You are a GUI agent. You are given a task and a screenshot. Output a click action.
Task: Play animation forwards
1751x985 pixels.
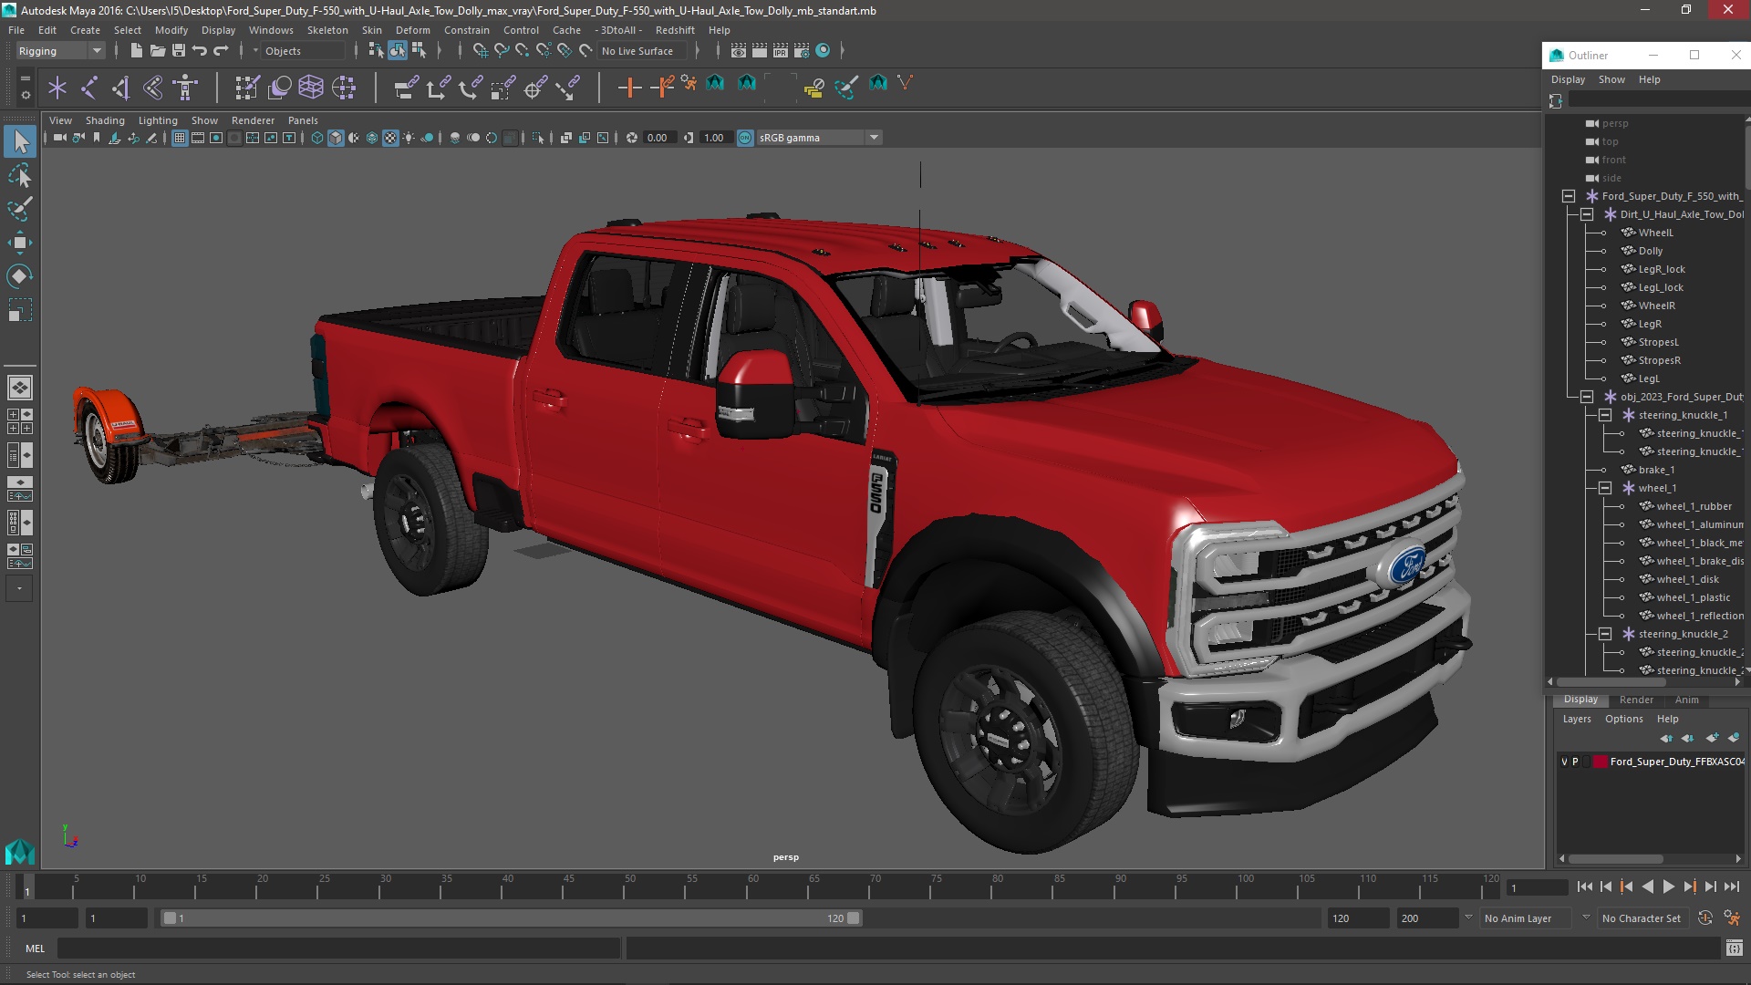1668,886
